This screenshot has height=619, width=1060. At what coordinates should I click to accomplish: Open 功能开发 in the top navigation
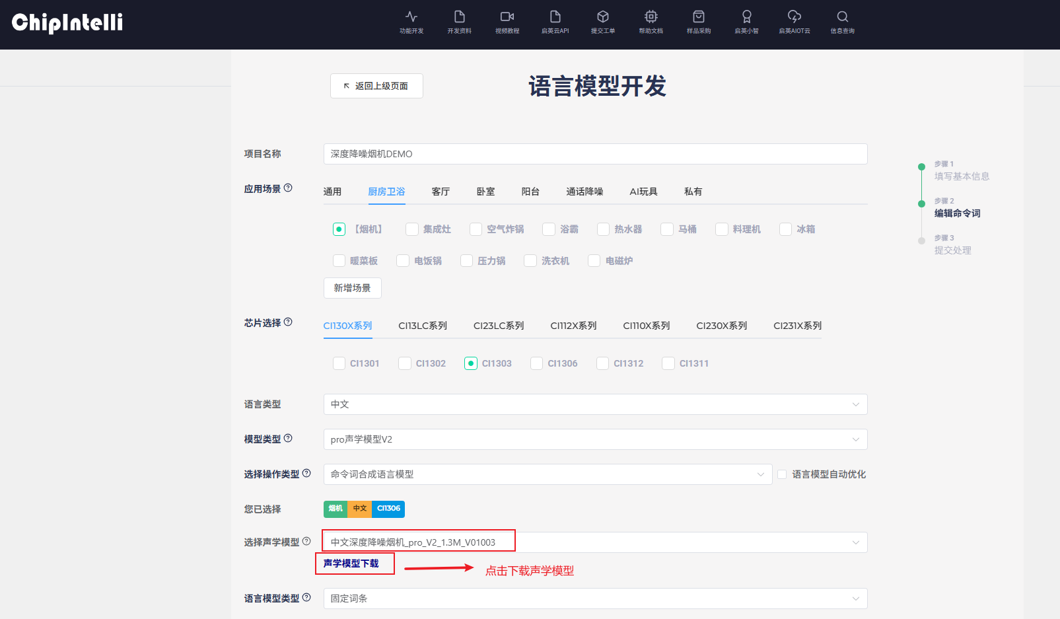411,21
